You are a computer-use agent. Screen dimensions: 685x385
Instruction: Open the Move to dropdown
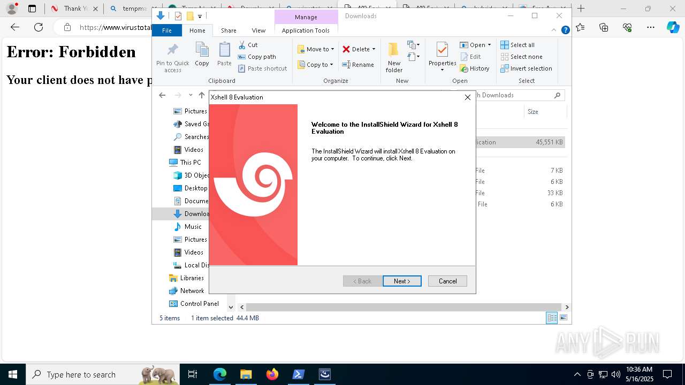[316, 49]
